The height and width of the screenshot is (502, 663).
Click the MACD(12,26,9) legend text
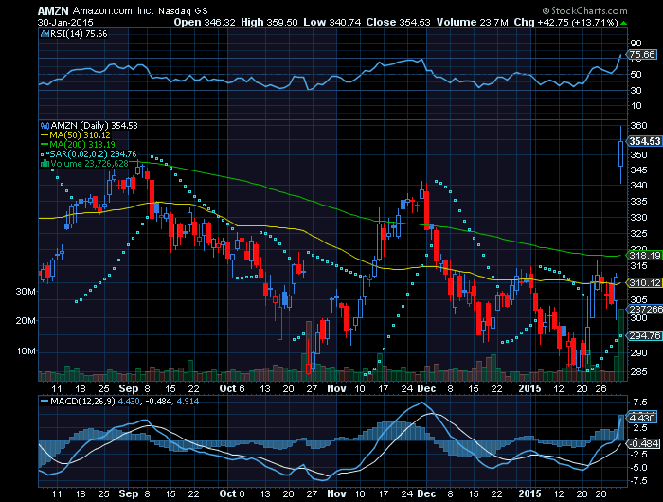pos(82,401)
